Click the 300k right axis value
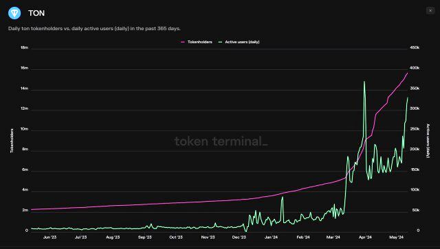The height and width of the screenshot is (249, 440). (x=415, y=108)
